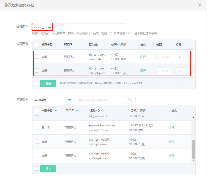207x177 pixels.
Task: Click 运行 status of pocenv-hcc-hb-test row
Action: [171, 128]
